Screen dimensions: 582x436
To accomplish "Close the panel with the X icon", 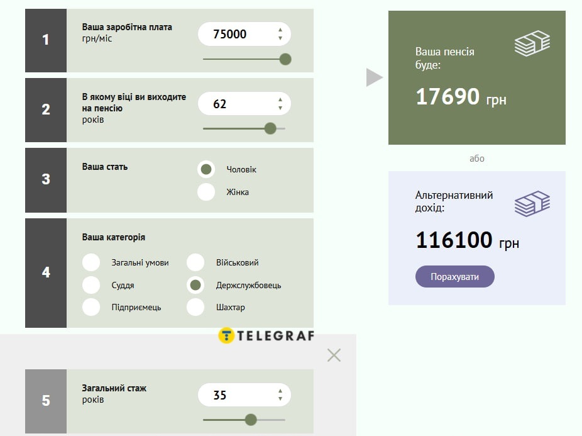I will click(x=334, y=355).
